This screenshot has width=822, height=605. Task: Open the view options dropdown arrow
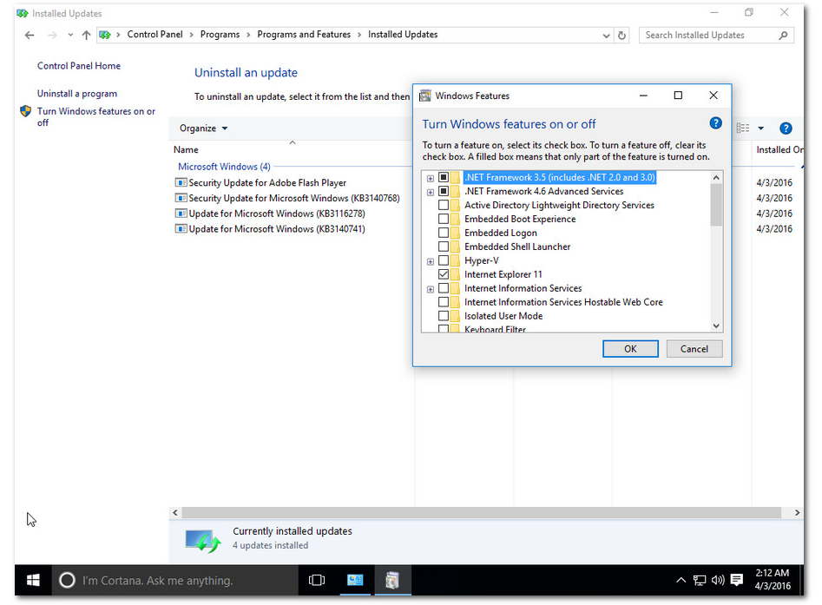click(x=760, y=128)
